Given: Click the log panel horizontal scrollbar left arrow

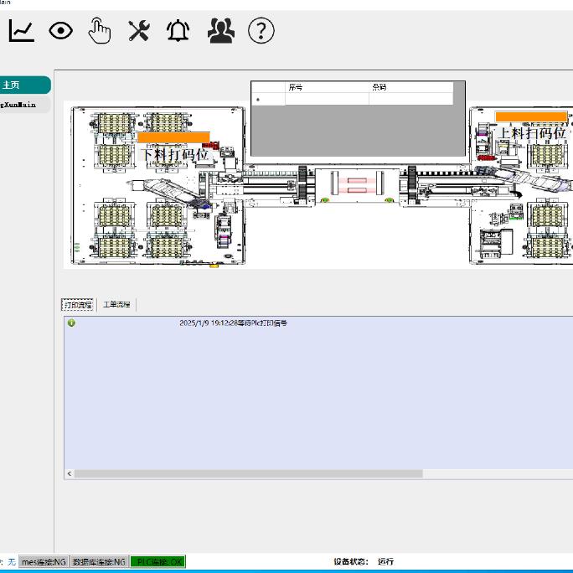Looking at the screenshot, I should pos(70,473).
